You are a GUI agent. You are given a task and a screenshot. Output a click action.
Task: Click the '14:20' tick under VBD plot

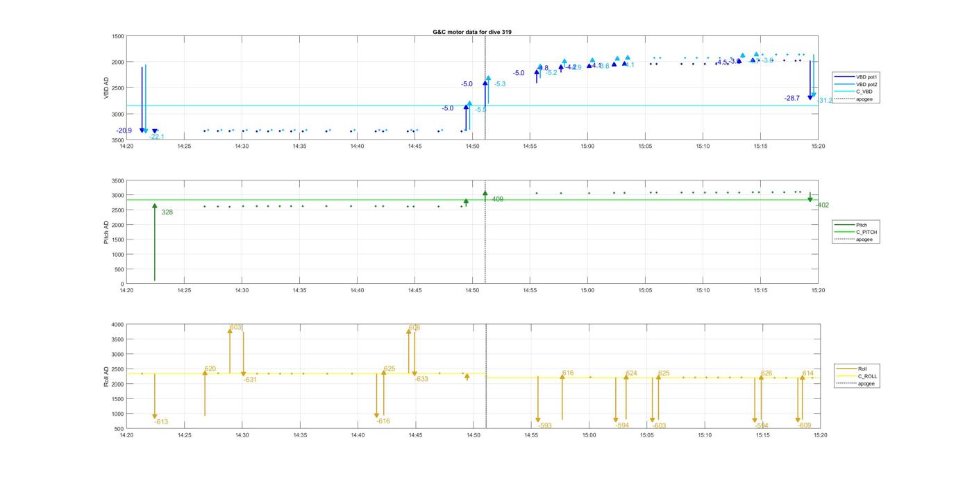tap(126, 146)
